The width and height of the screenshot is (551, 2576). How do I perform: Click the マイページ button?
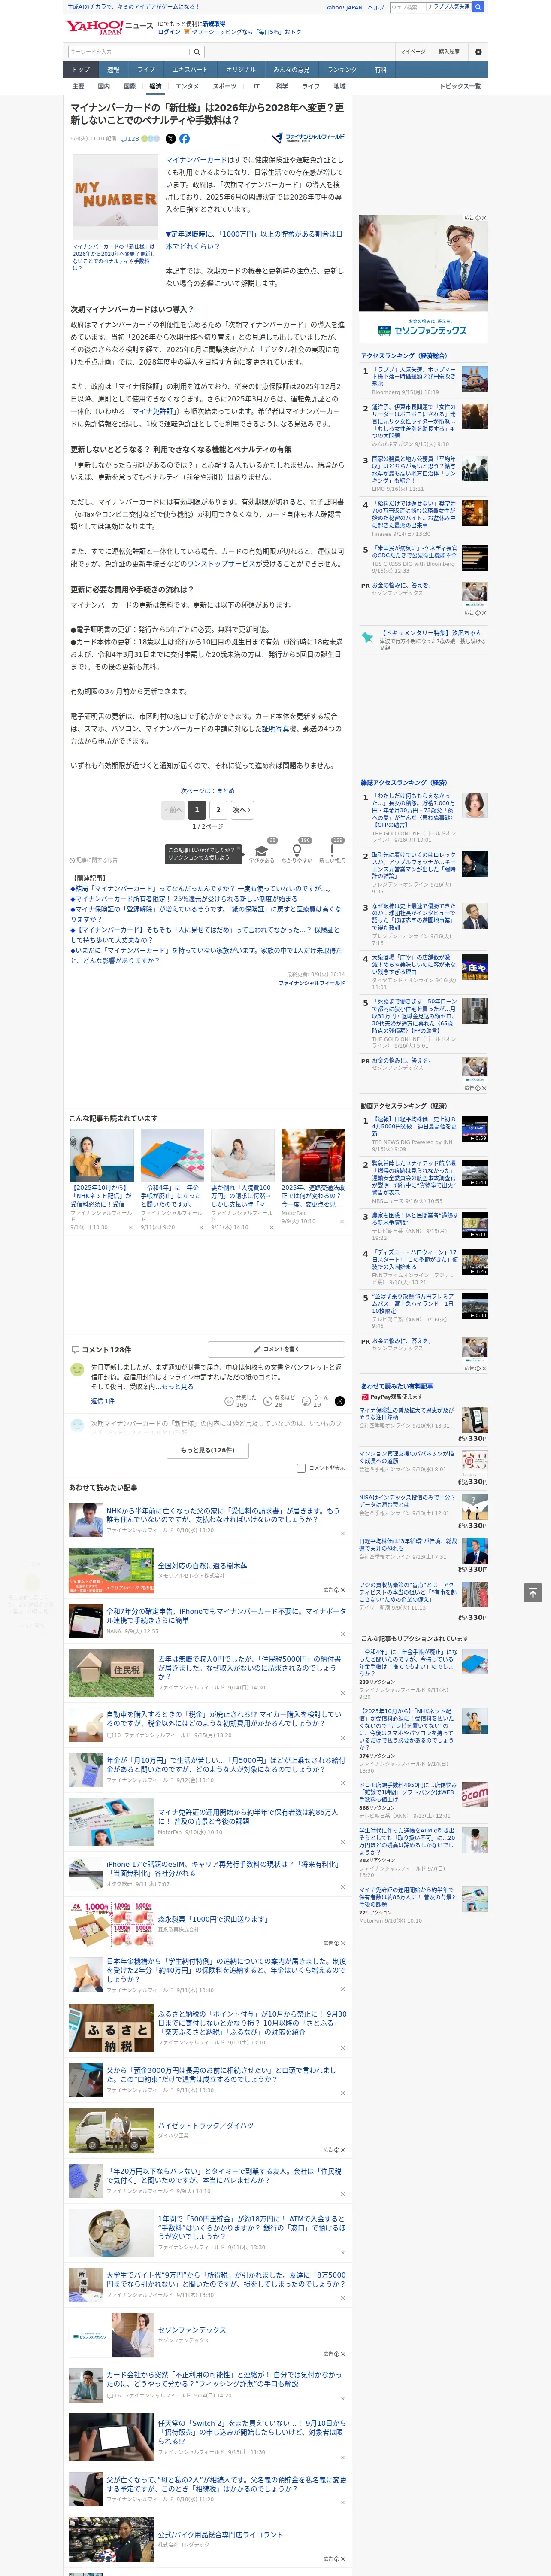pyautogui.click(x=413, y=52)
